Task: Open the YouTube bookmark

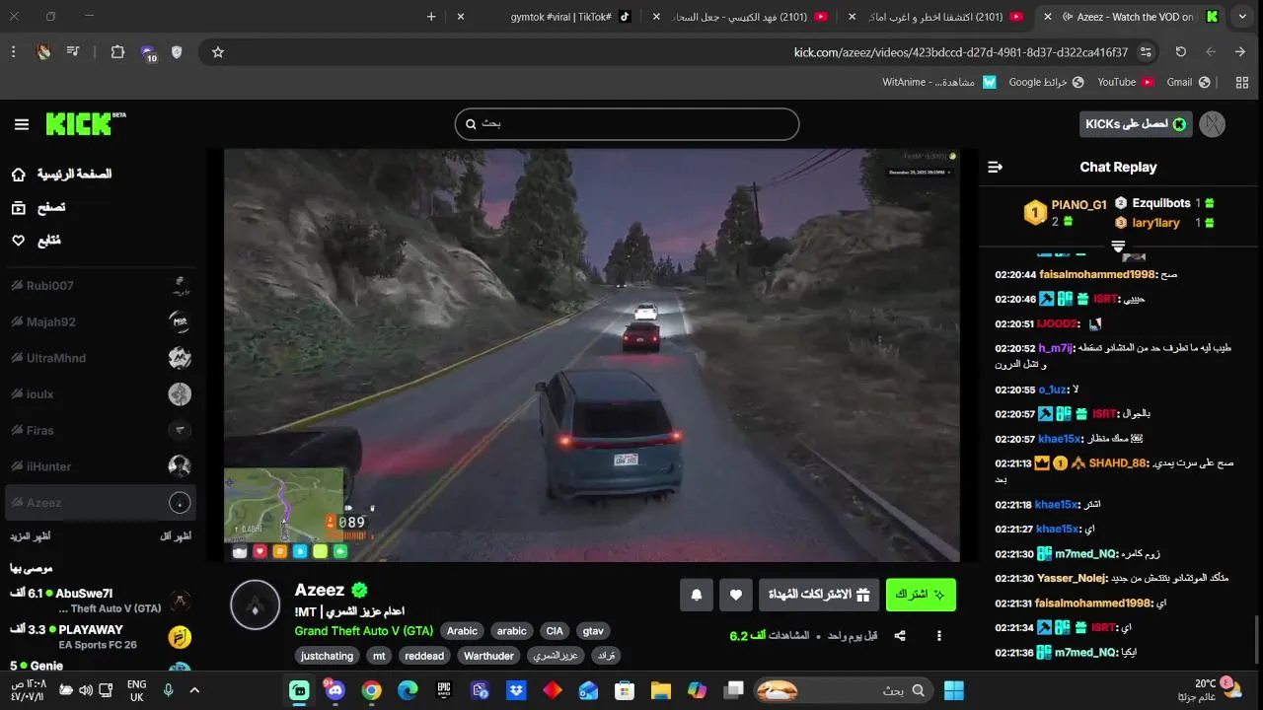Action: [1125, 82]
